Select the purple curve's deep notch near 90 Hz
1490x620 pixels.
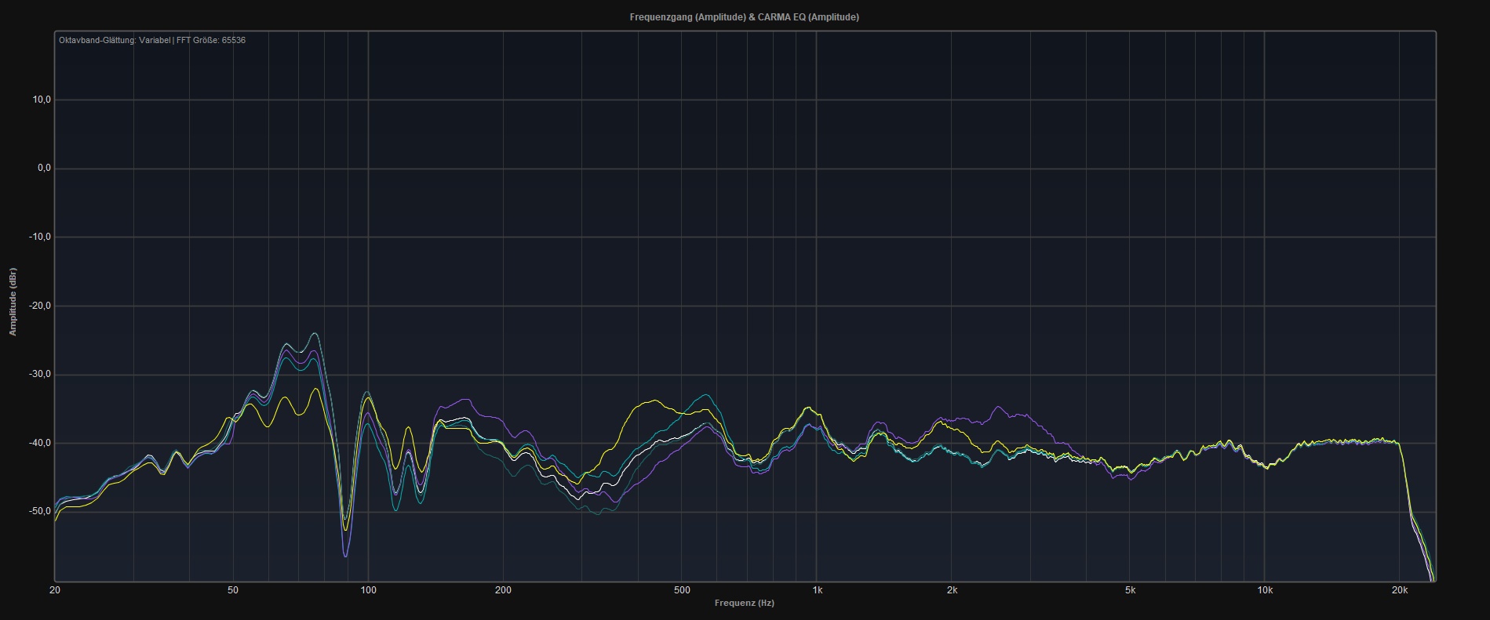point(345,555)
